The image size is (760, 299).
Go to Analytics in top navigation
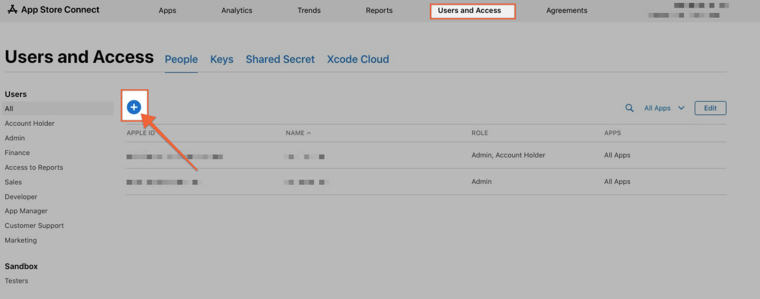click(237, 11)
